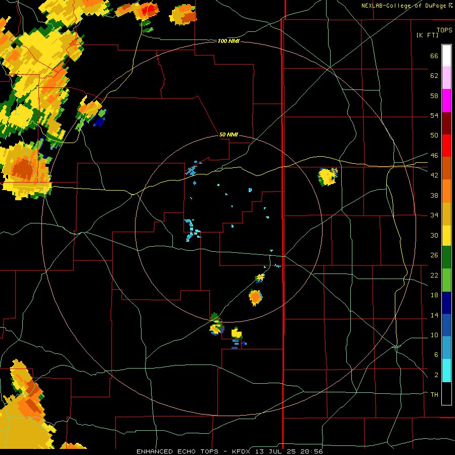The height and width of the screenshot is (455, 455).
Task: Click the "NEXLAB-College of DuPage" header text
Action: coord(404,6)
